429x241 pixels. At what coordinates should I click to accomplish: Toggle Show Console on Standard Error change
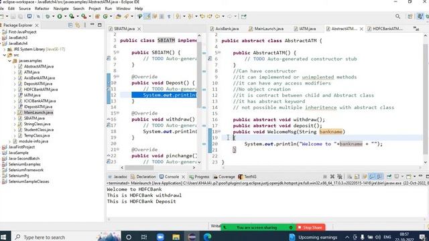[379, 177]
